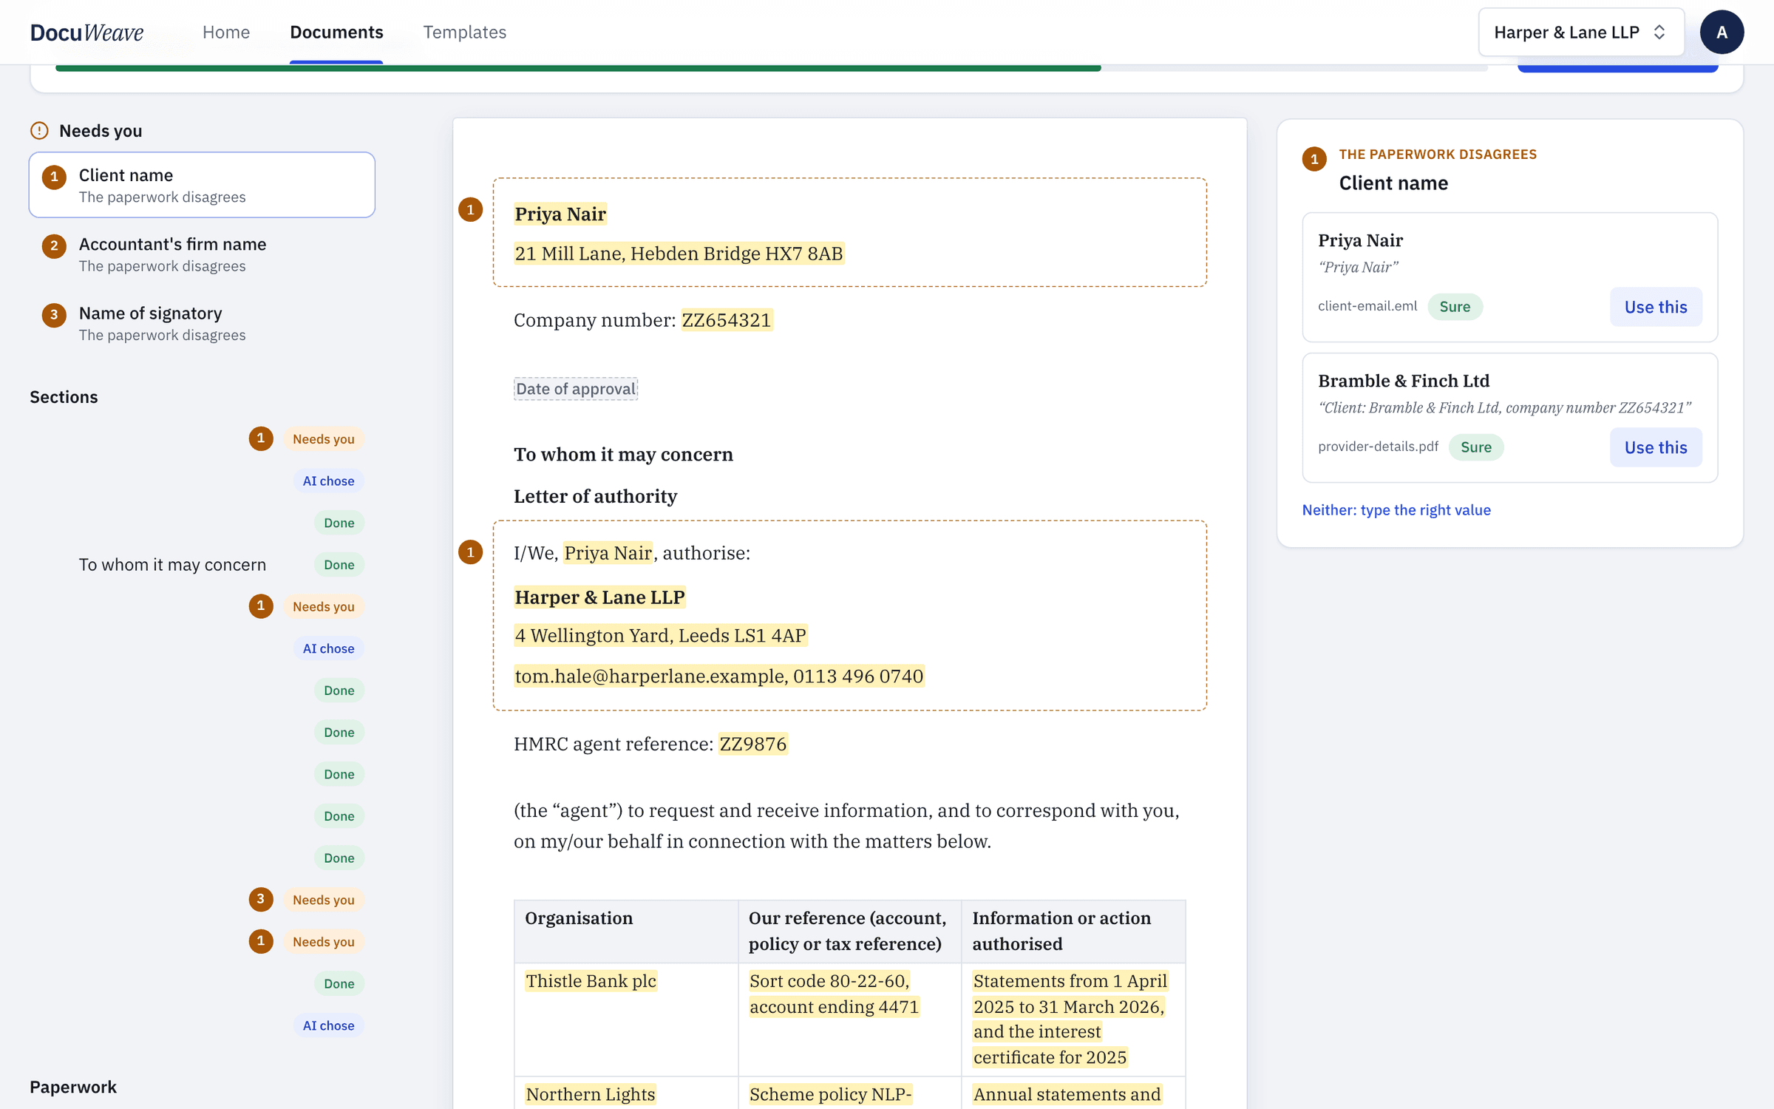This screenshot has width=1774, height=1109.
Task: Click the highlighted company number ZZ654321
Action: [x=727, y=320]
